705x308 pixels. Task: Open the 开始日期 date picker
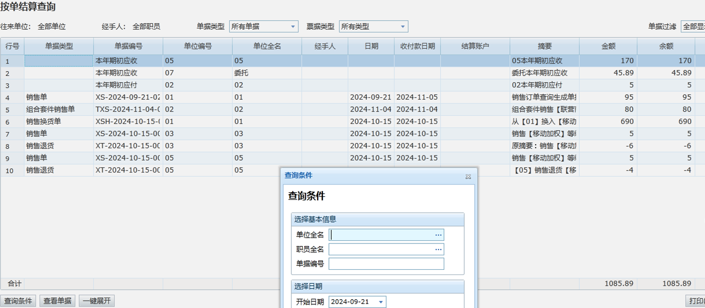click(381, 302)
